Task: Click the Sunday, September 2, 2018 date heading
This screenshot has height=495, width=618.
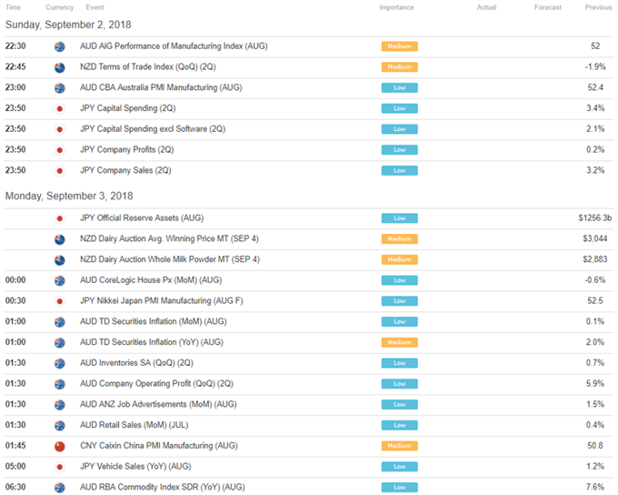Action: 68,25
